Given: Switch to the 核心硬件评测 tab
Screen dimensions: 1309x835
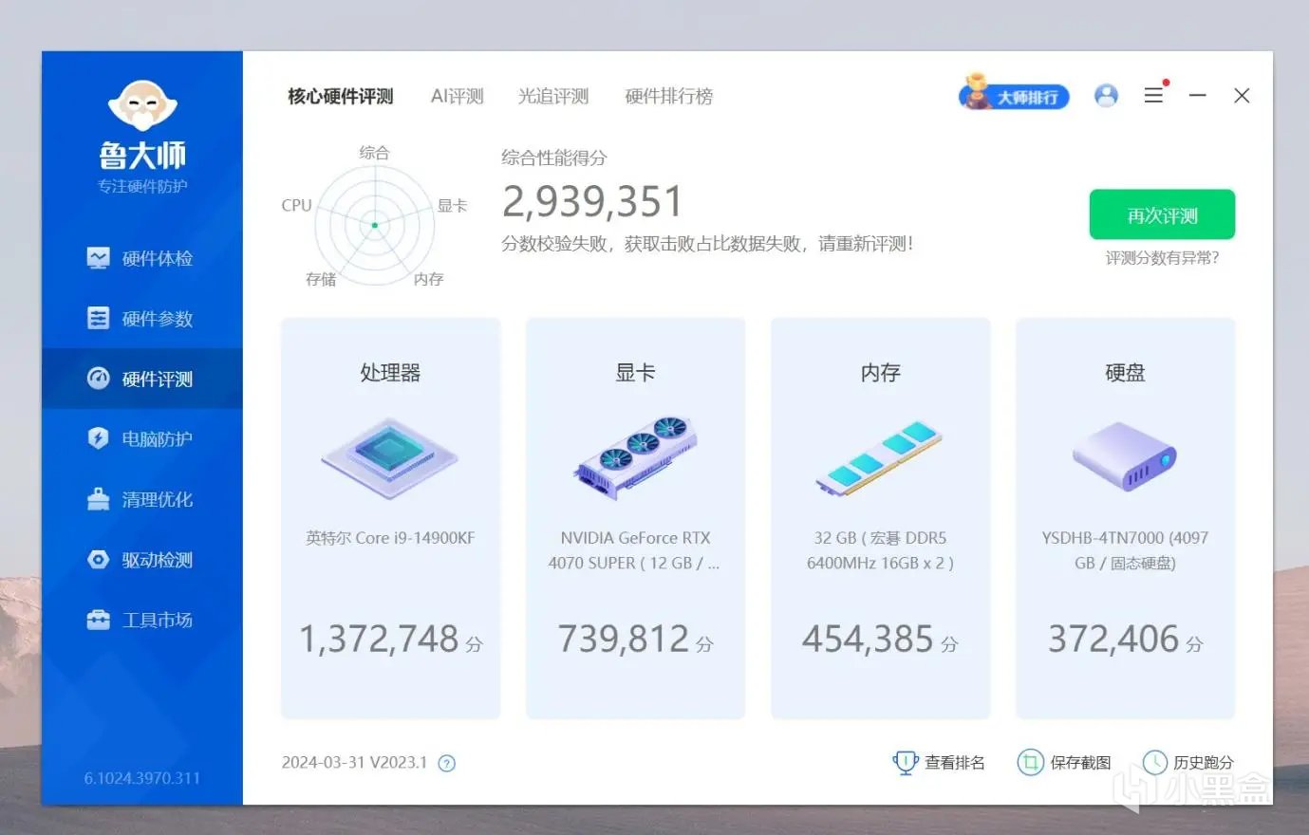Looking at the screenshot, I should coord(340,96).
